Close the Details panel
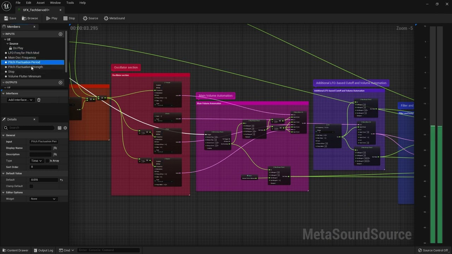Screen dimensions: 452x254 (x=34, y=119)
